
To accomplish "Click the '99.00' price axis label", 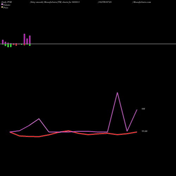I will coord(144,131).
